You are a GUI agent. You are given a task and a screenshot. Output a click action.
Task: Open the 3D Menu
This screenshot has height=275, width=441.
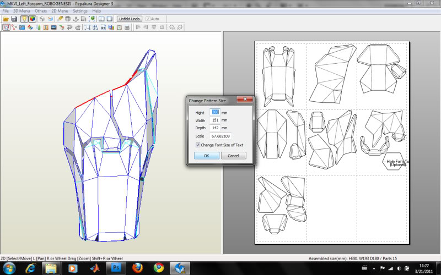(22, 11)
